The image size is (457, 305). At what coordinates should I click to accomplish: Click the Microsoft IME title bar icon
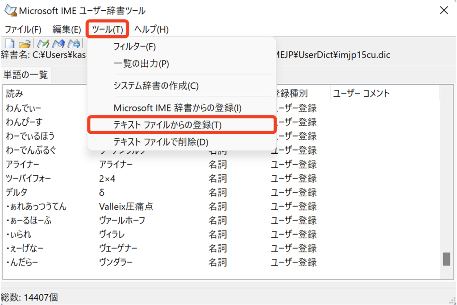10,11
